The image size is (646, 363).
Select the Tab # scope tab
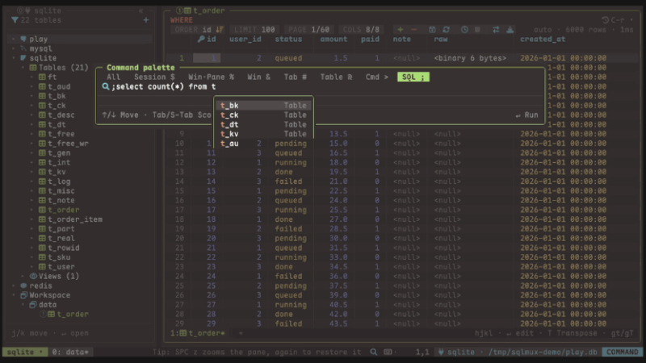[296, 77]
